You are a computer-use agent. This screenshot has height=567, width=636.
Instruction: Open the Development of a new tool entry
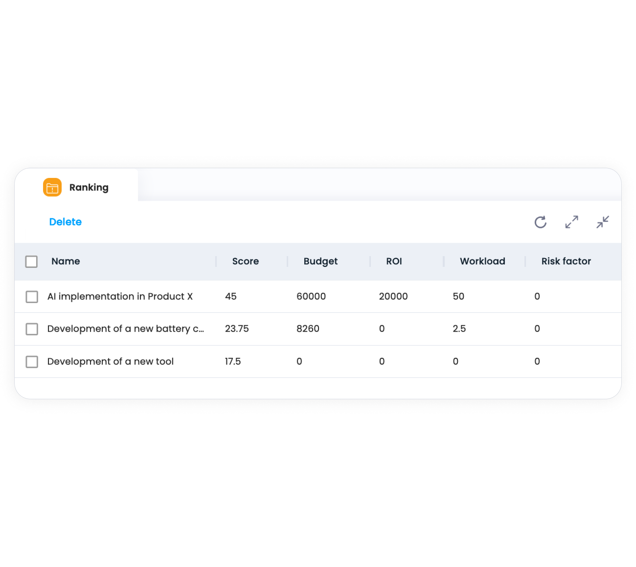(110, 361)
